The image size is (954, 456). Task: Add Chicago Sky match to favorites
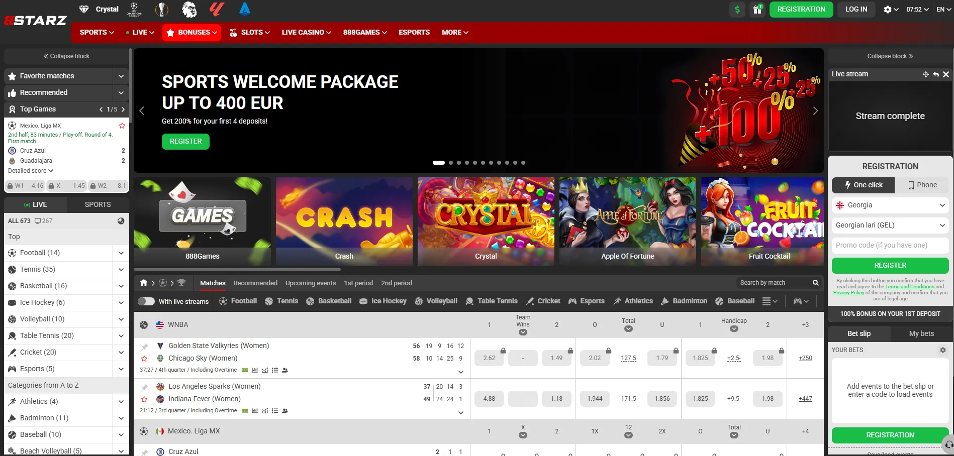(144, 359)
